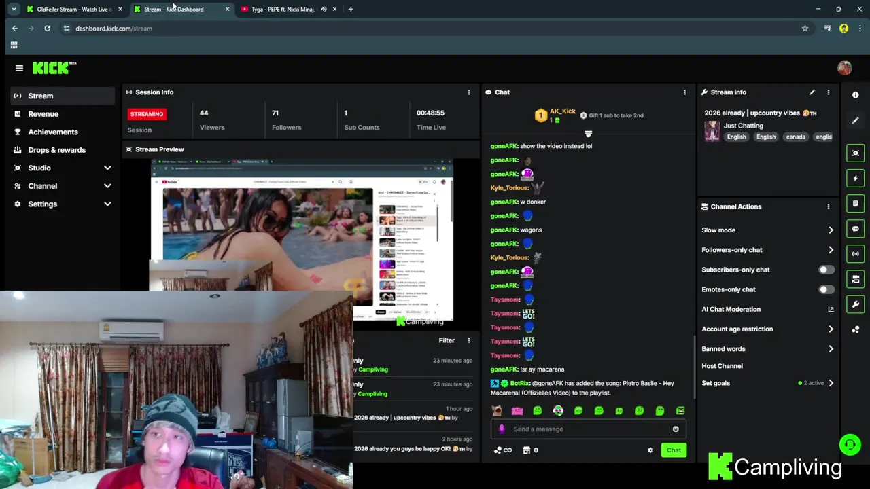Click the three-dots cluster icon in right rail

point(856,329)
